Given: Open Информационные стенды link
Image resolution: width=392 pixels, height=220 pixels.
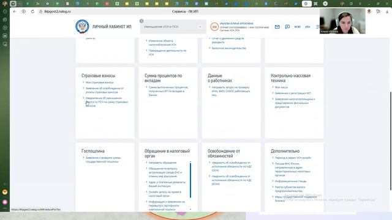Looking at the screenshot, I should pos(290,181).
